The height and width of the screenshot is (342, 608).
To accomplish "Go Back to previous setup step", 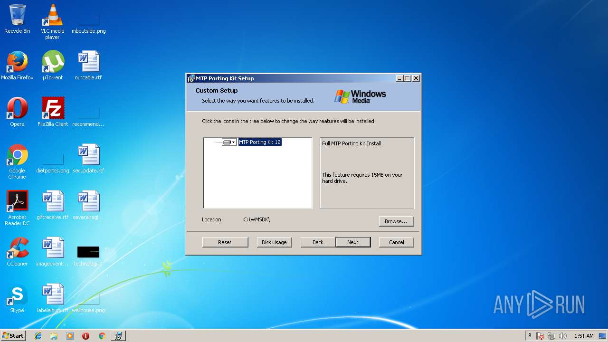I will click(x=318, y=242).
